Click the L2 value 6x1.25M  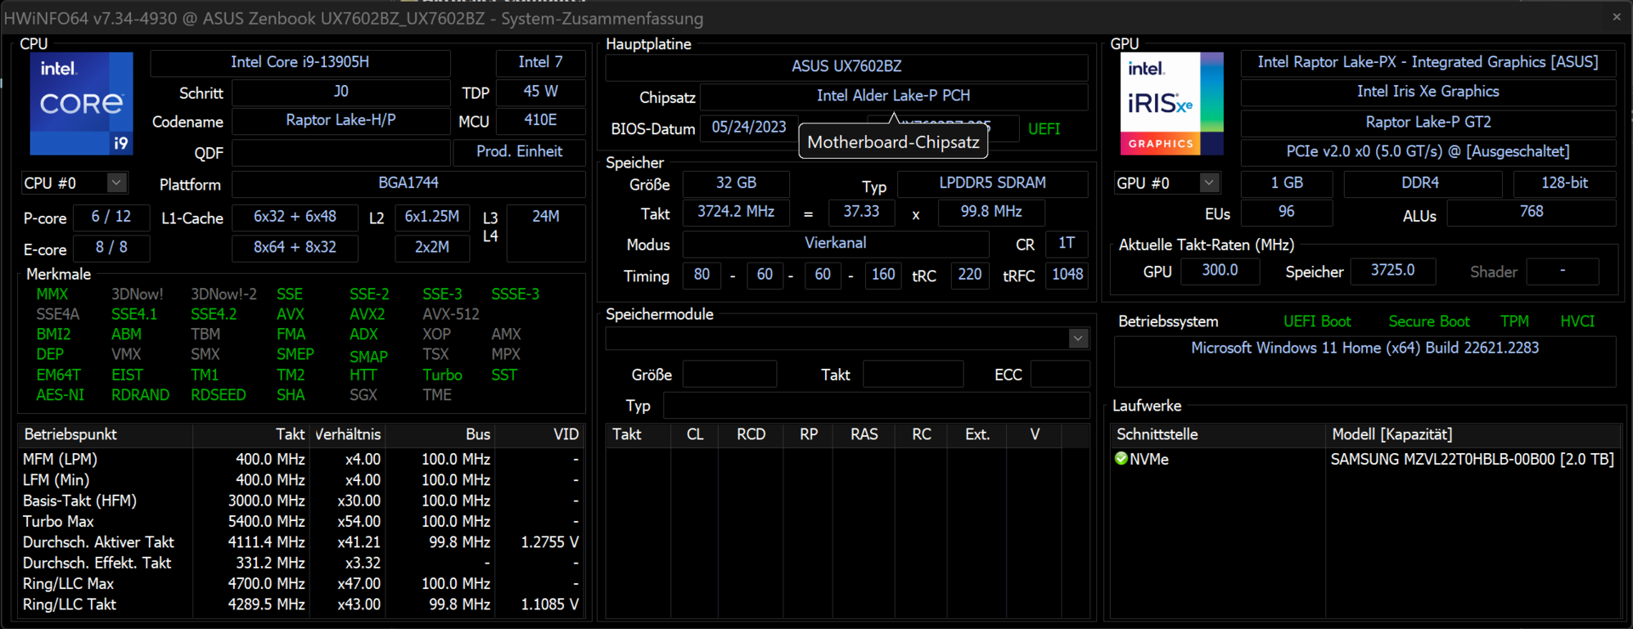[x=432, y=217]
